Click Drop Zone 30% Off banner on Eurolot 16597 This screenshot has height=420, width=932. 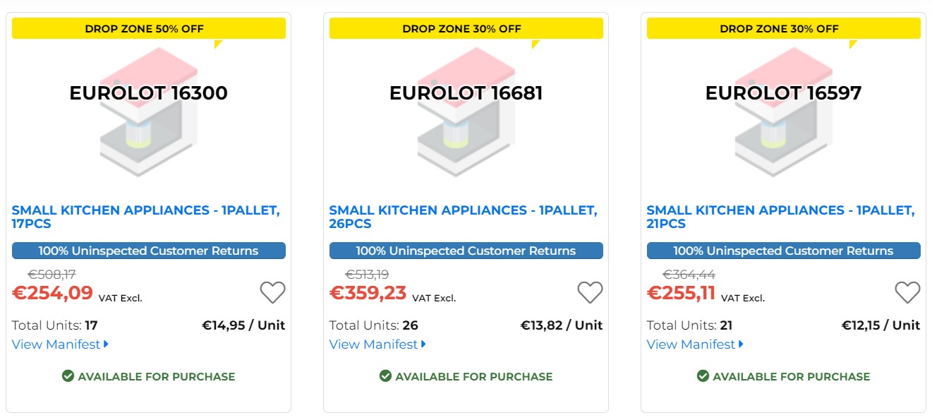783,29
